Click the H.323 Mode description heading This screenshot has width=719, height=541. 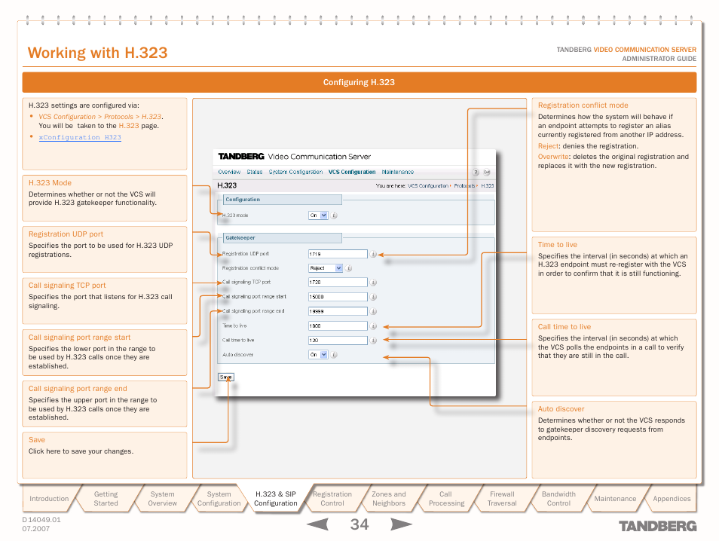(x=50, y=182)
